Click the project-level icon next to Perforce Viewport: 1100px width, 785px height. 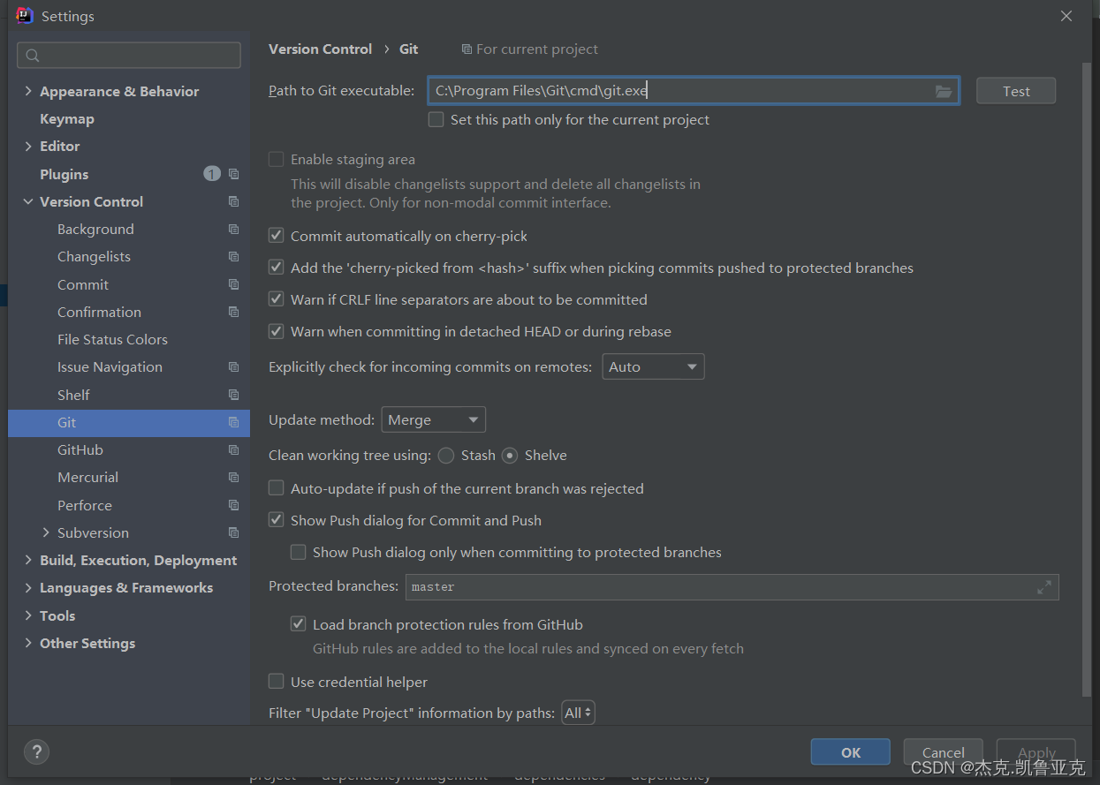[x=233, y=505]
